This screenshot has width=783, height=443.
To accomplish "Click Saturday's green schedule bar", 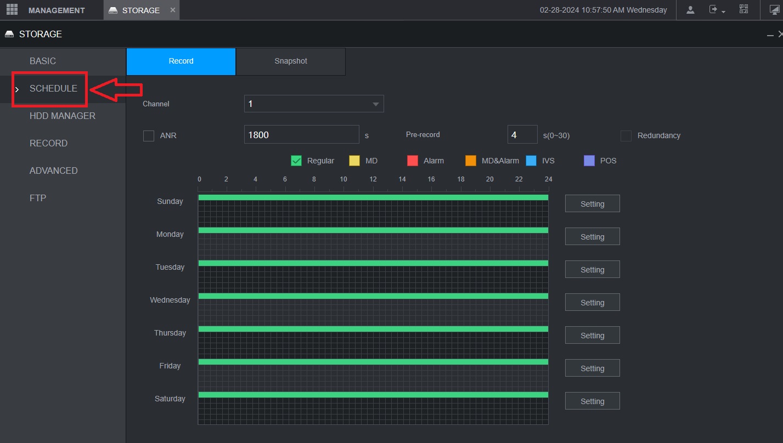I will 373,395.
